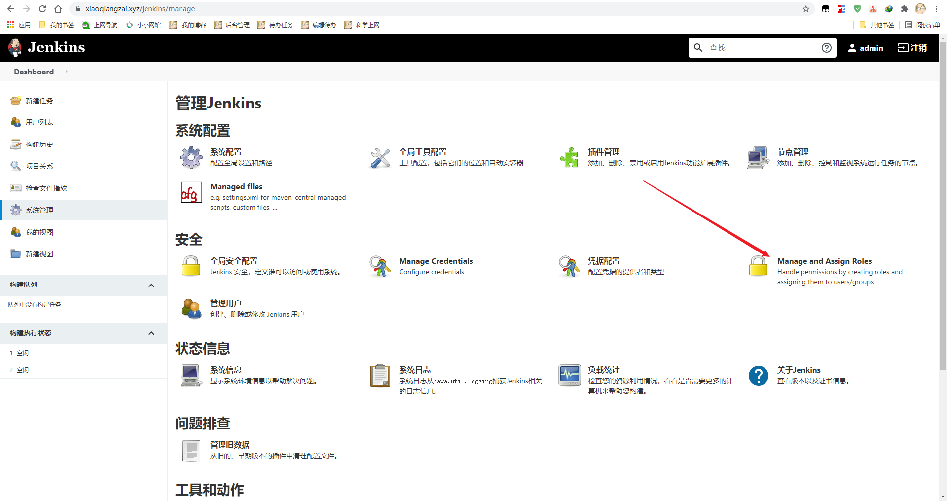Open the Managed files title link
This screenshot has height=501, width=947.
(236, 186)
